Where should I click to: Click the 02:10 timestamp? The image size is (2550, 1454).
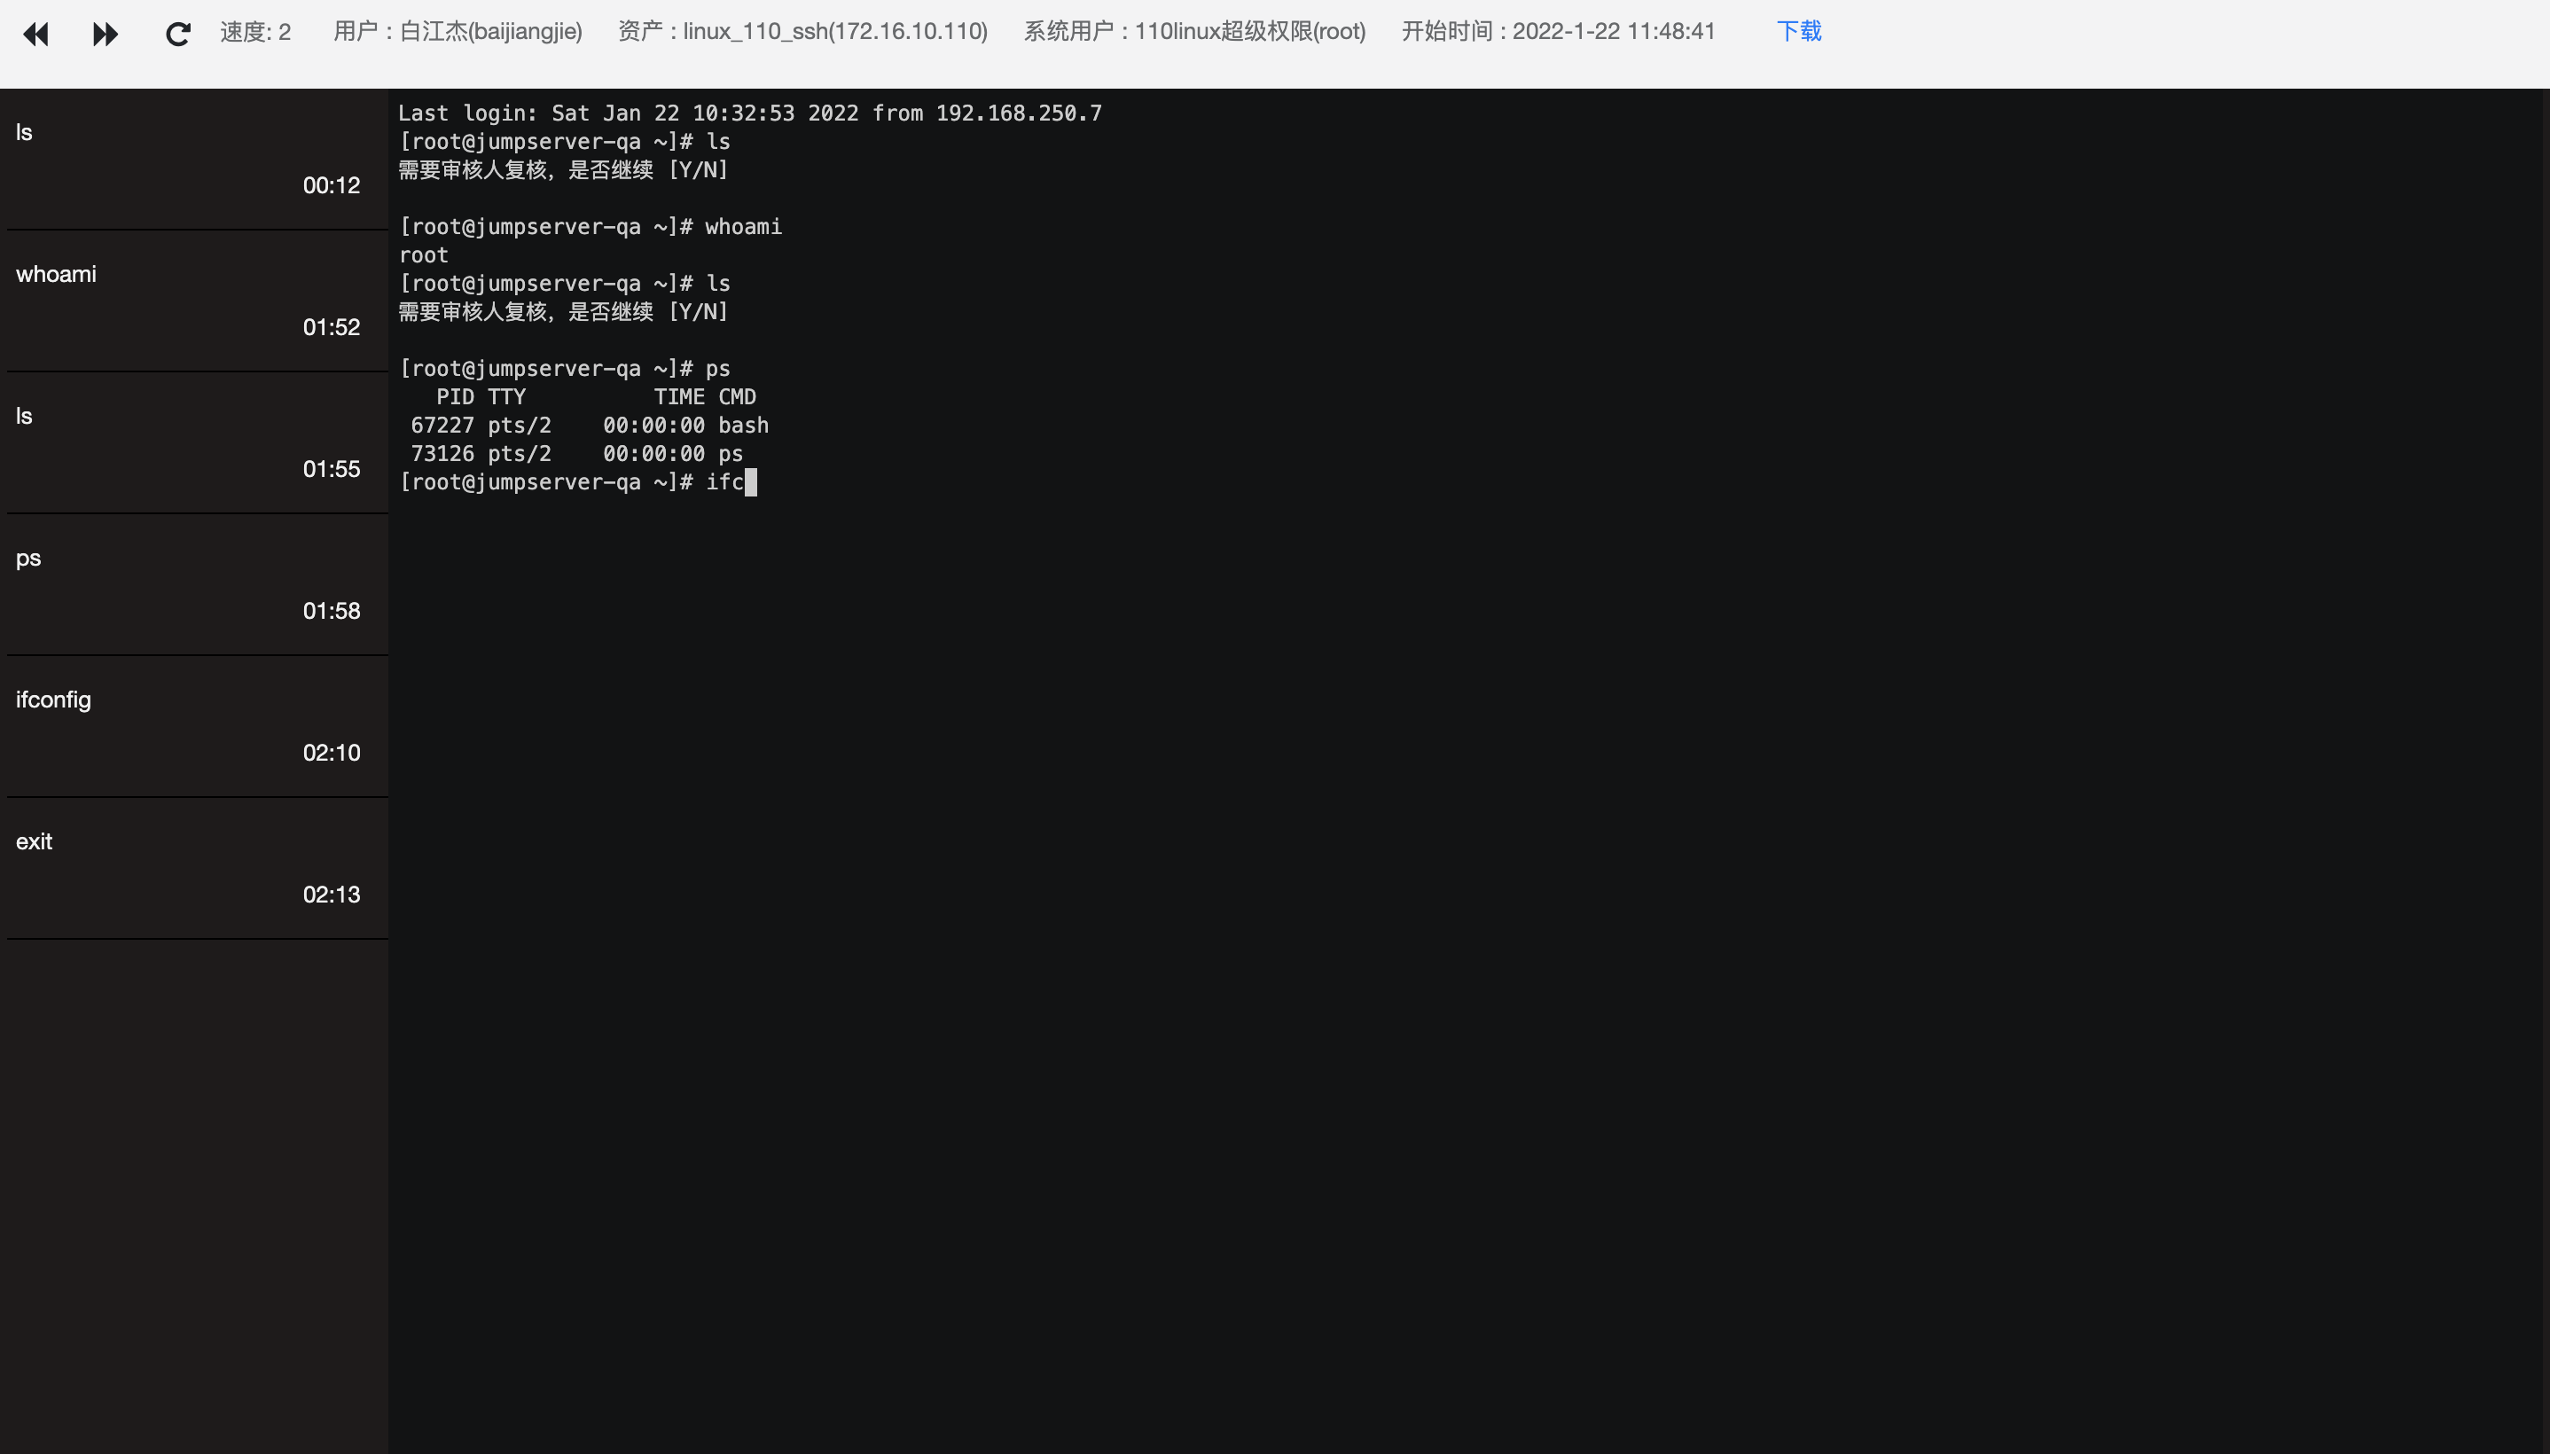click(x=332, y=753)
